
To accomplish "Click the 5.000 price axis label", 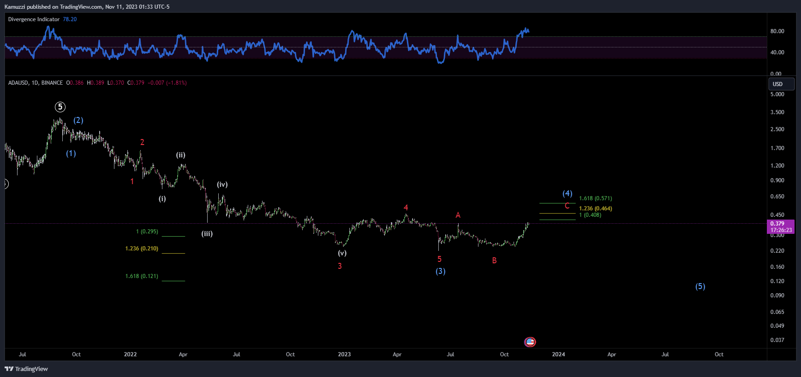I will 777,94.
